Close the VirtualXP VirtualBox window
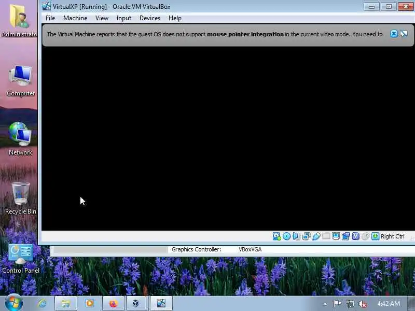415x311 pixels. pos(406,6)
